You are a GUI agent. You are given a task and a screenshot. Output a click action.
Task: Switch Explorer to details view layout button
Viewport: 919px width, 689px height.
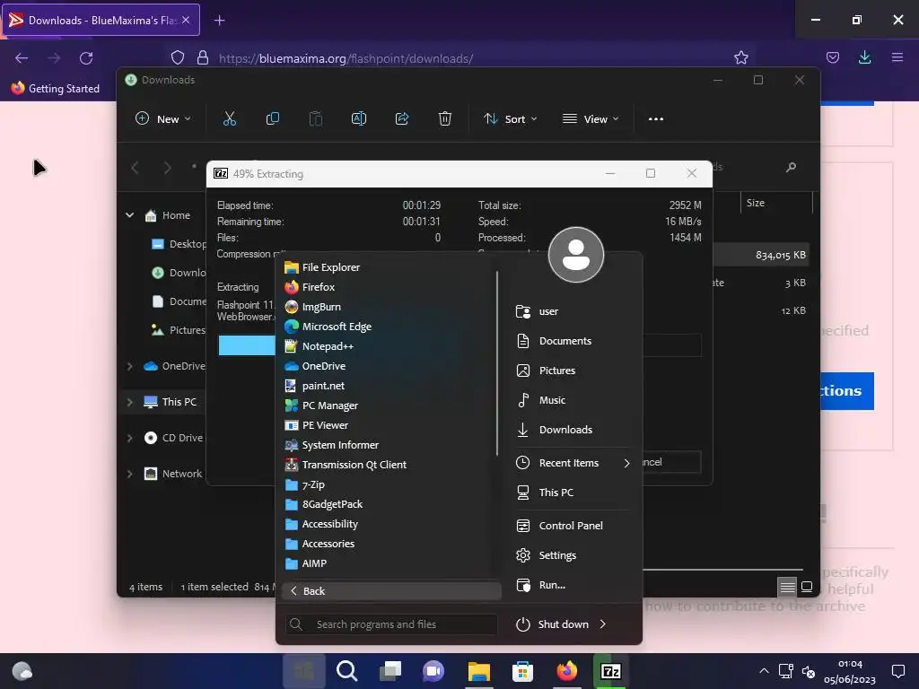pos(787,587)
